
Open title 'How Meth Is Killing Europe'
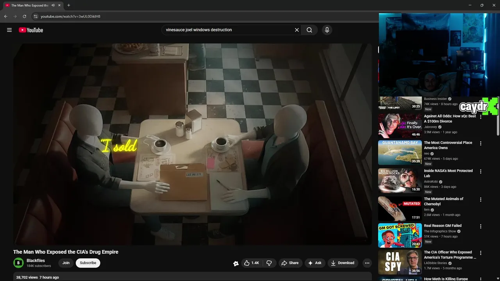446,279
